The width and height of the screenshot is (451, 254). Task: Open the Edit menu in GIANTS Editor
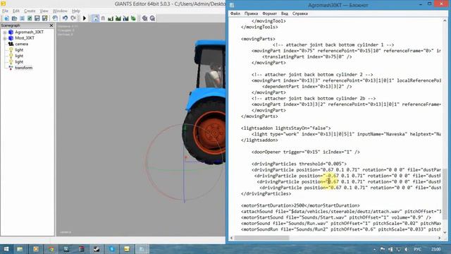click(16, 11)
